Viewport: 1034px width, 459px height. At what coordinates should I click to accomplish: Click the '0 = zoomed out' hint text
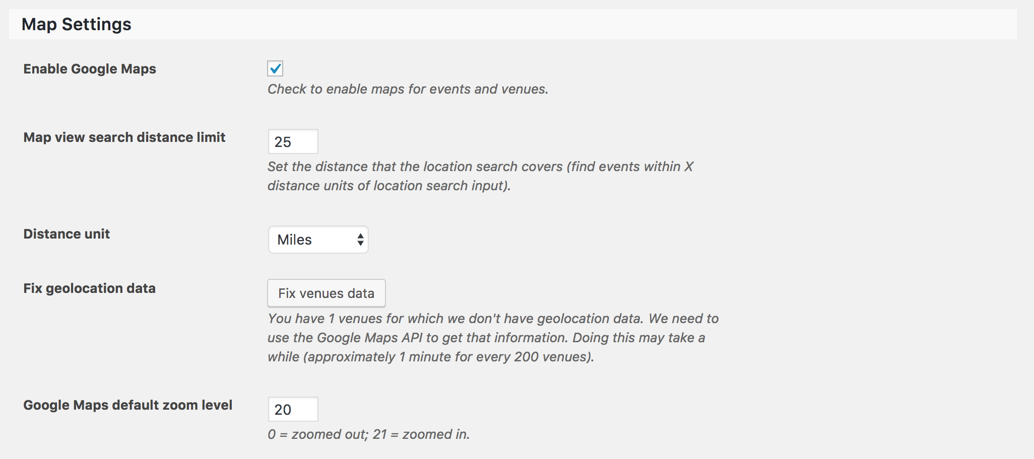pos(368,434)
